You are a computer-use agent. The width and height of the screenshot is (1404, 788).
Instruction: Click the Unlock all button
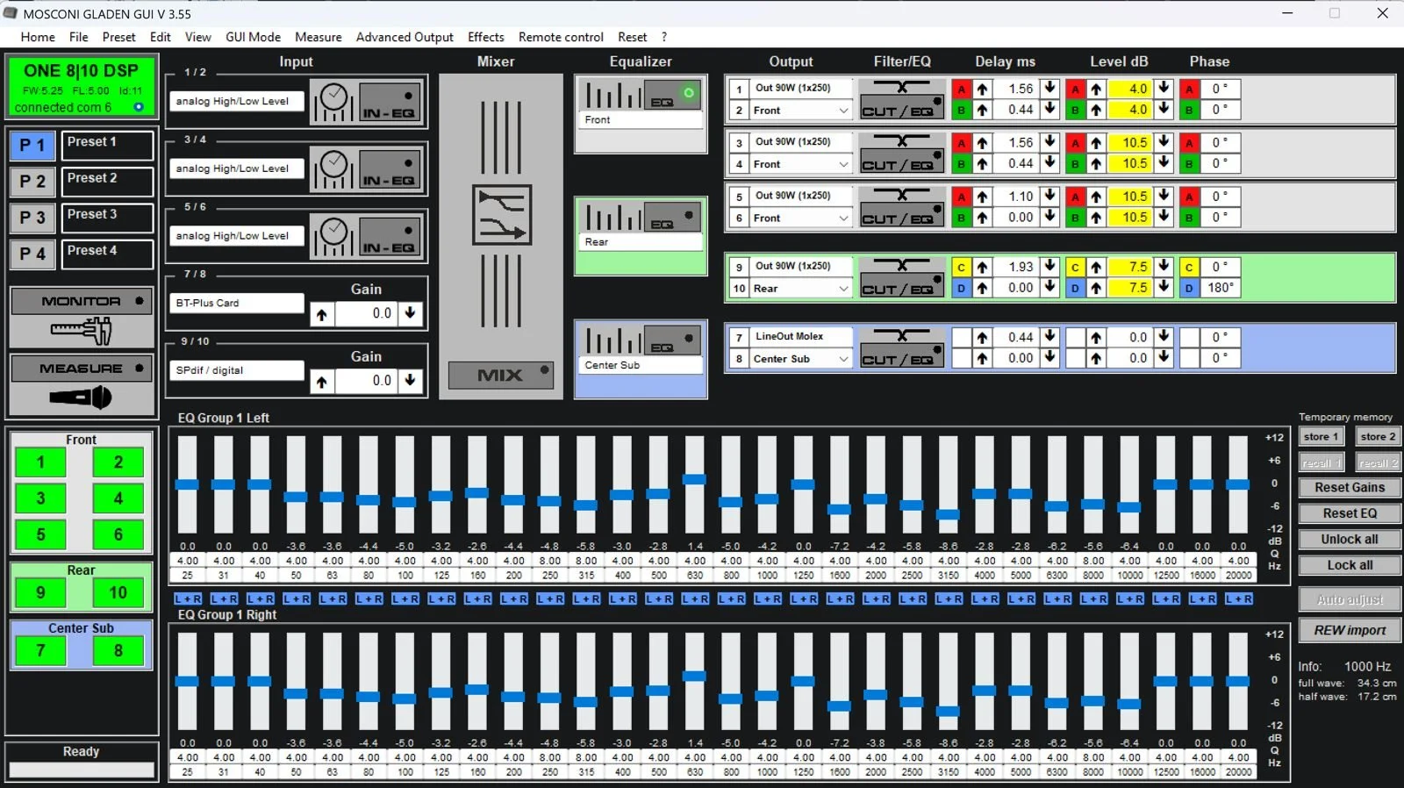point(1350,540)
